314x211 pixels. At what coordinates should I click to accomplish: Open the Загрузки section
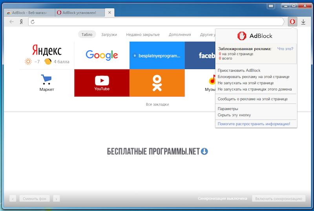109,35
